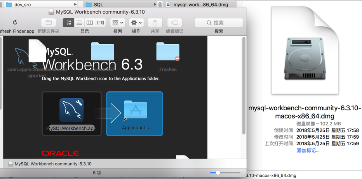Switch to column view mode
362x179 pixels.
click(x=90, y=23)
